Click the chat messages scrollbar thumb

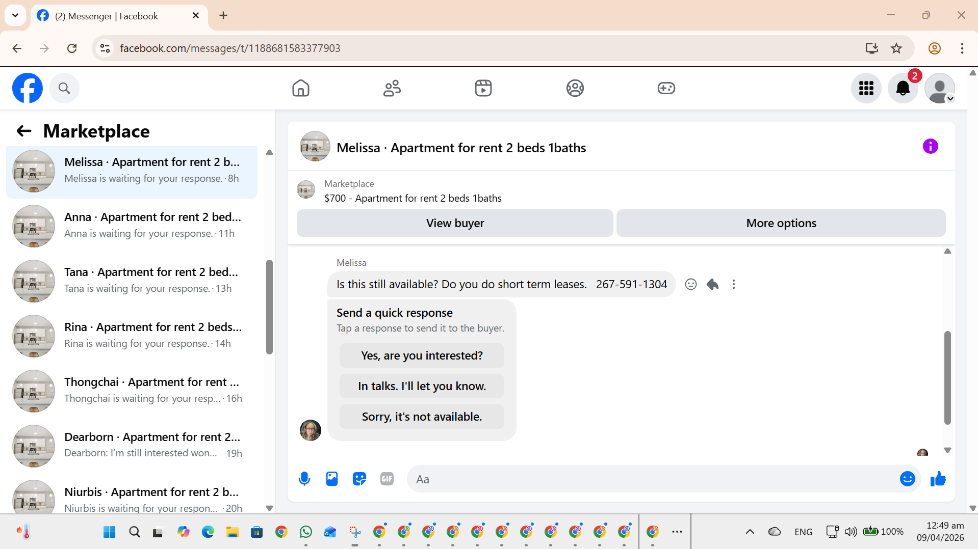pyautogui.click(x=947, y=378)
